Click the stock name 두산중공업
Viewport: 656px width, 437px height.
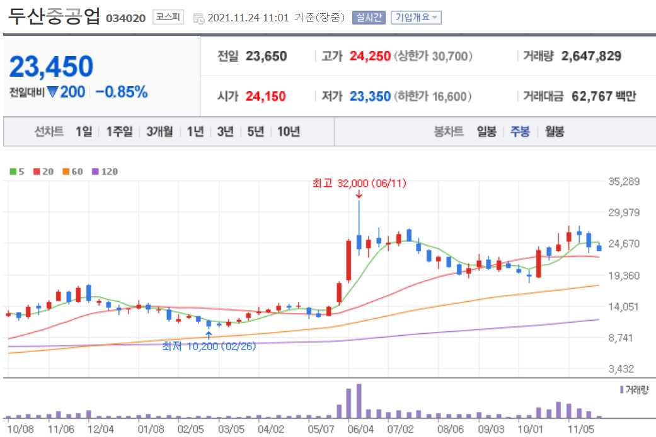(54, 16)
